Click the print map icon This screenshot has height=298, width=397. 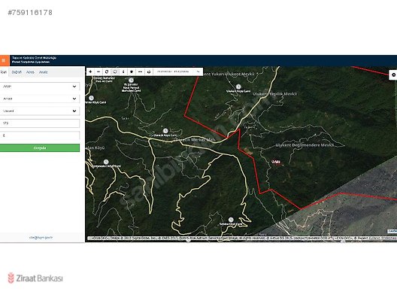click(x=149, y=71)
